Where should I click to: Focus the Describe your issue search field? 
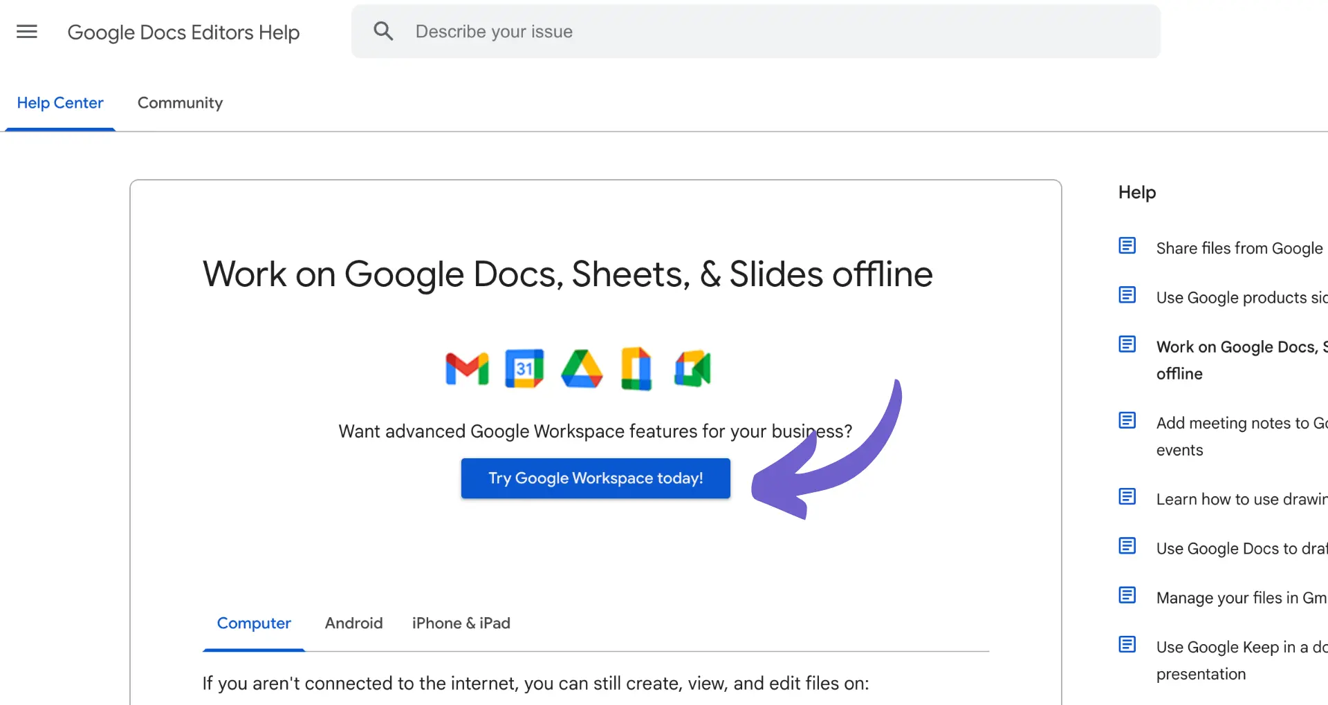coord(756,31)
